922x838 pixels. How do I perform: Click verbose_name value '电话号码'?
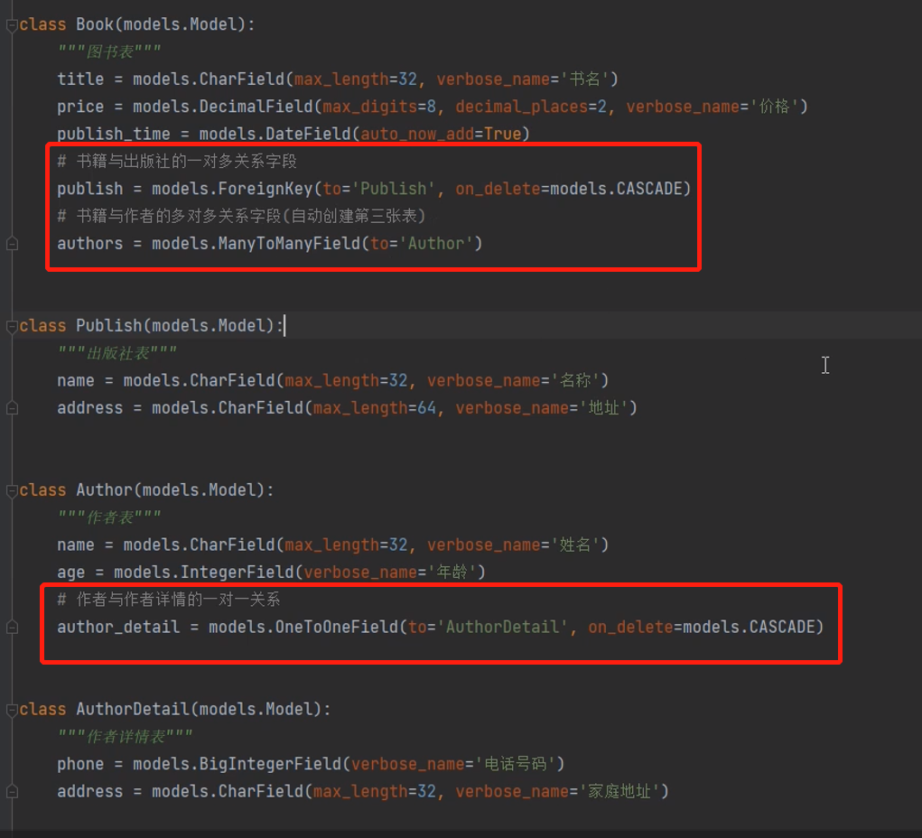515,764
